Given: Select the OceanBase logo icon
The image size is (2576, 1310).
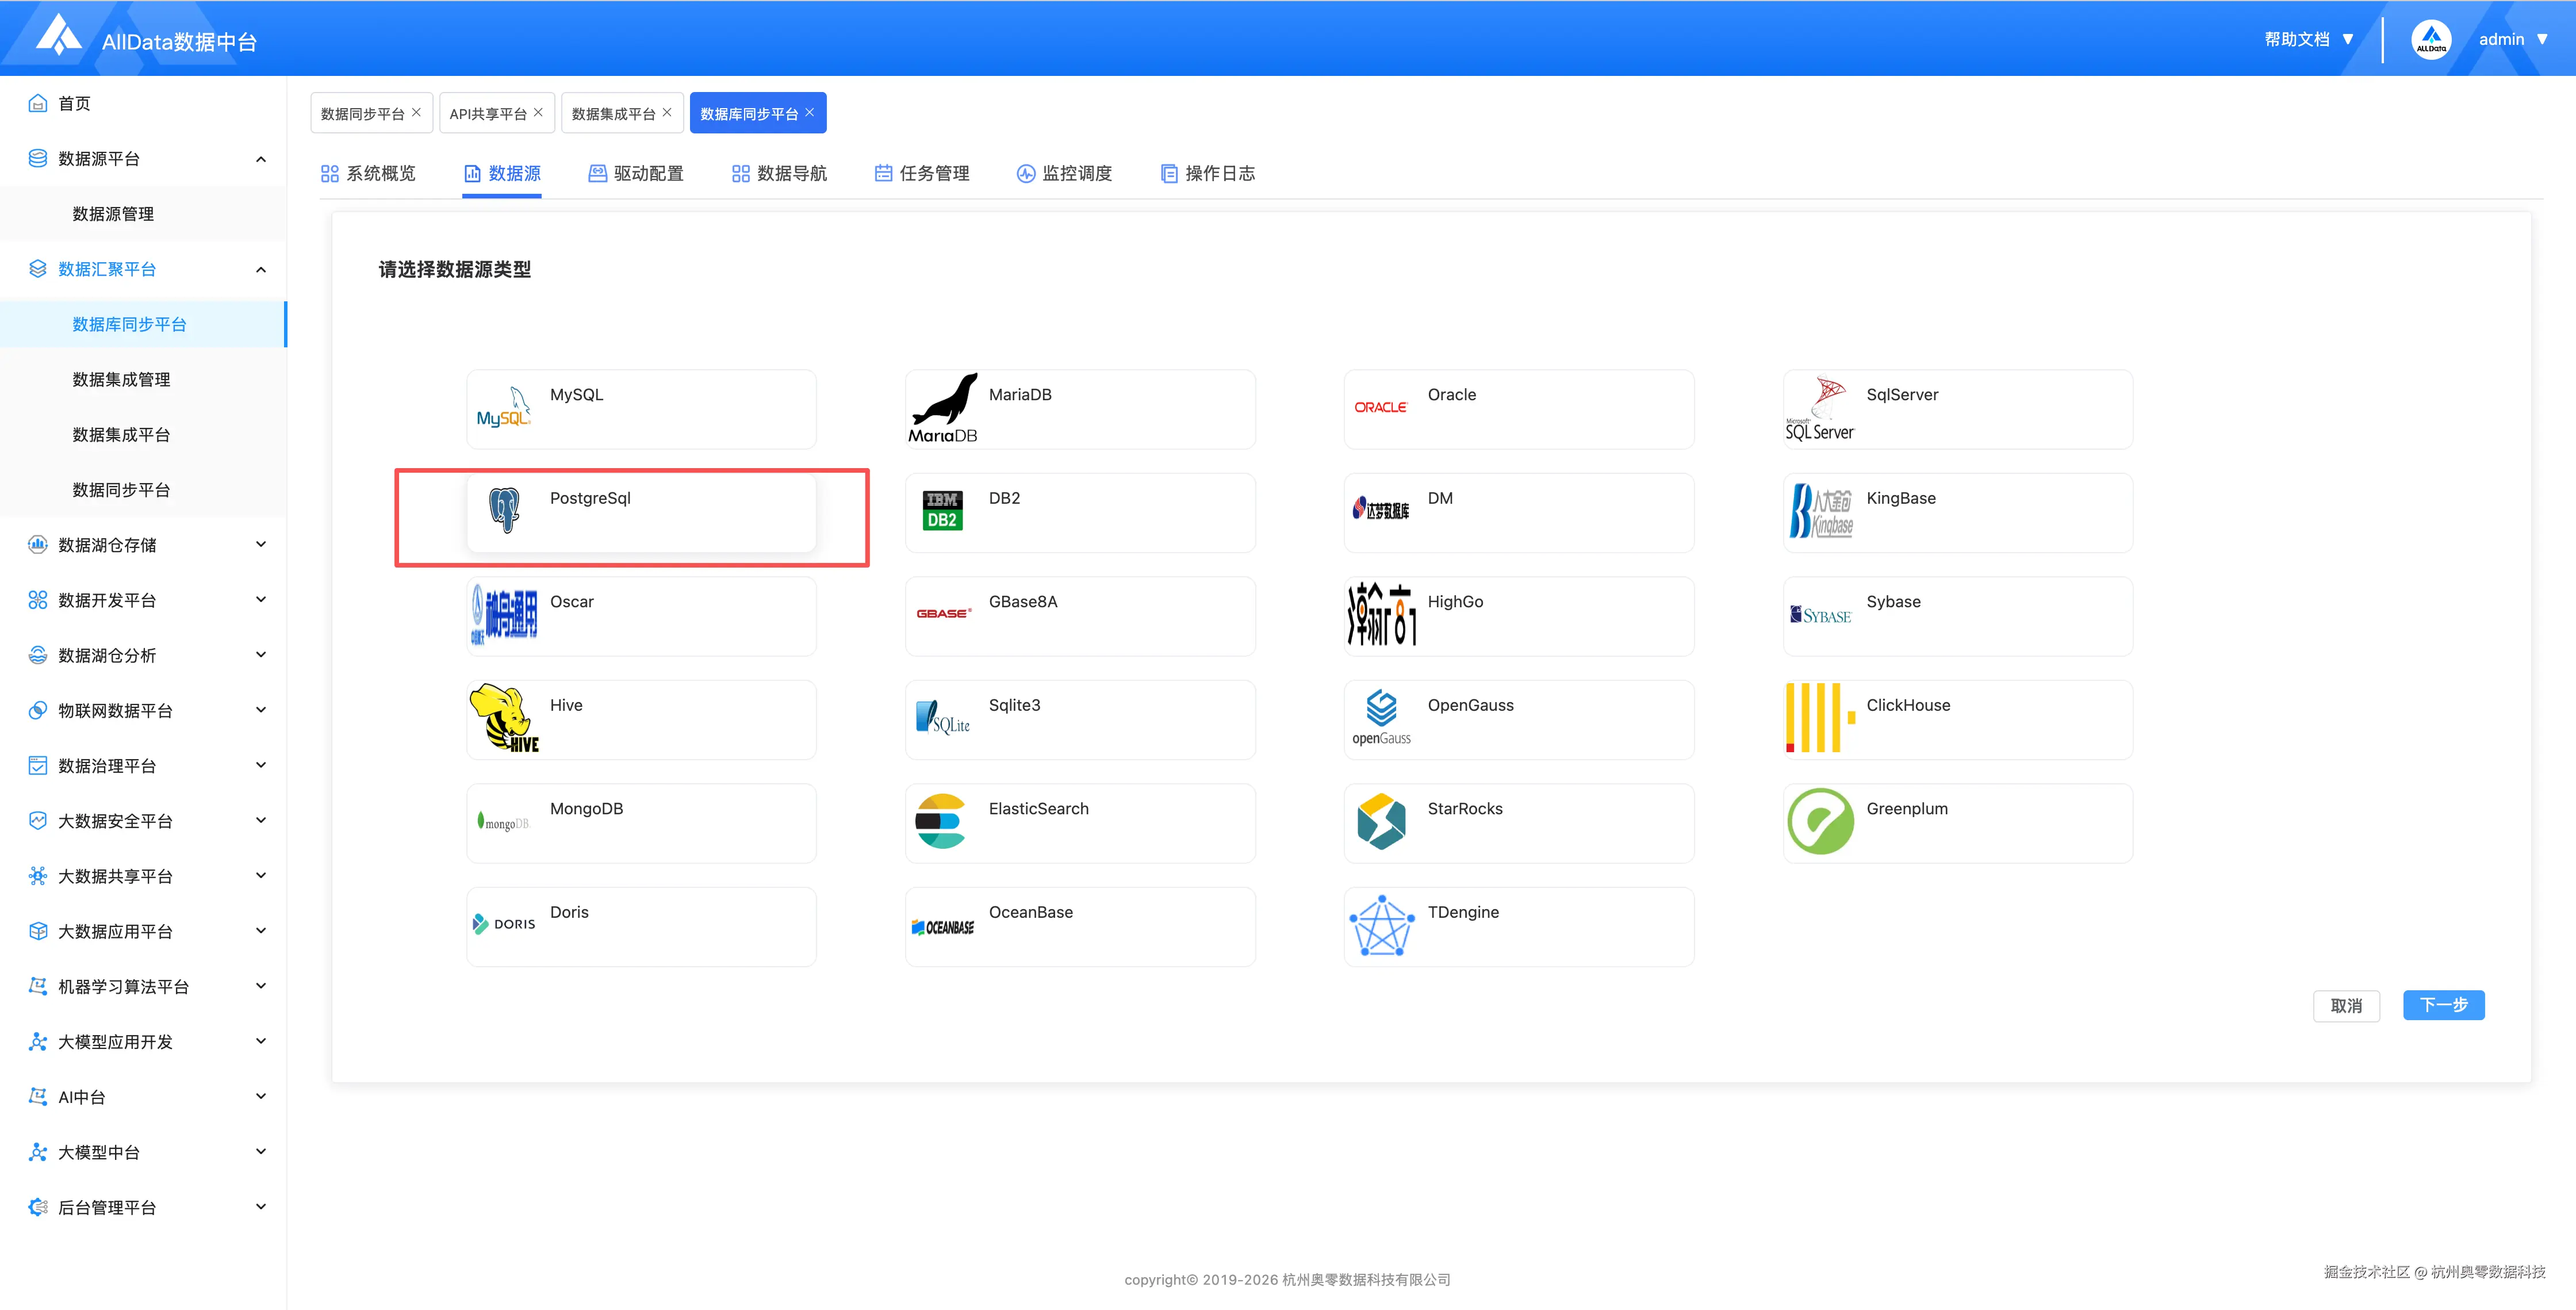Looking at the screenshot, I should [943, 927].
